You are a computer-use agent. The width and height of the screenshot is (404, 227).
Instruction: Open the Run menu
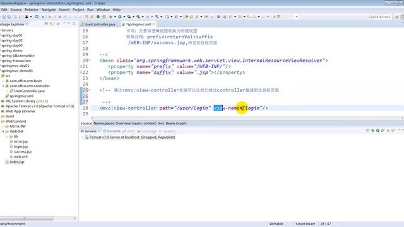point(90,9)
